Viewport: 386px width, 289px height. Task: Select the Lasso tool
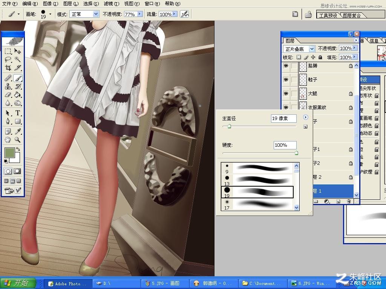(x=8, y=59)
